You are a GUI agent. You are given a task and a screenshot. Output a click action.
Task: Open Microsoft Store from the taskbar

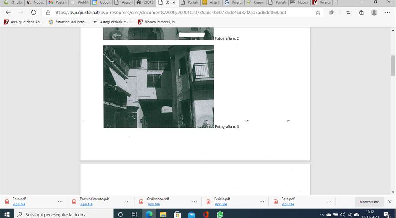[177, 214]
